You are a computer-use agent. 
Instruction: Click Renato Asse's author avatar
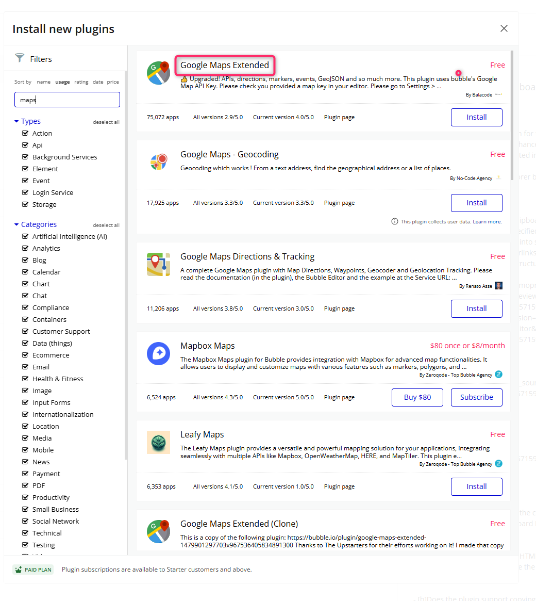point(498,285)
